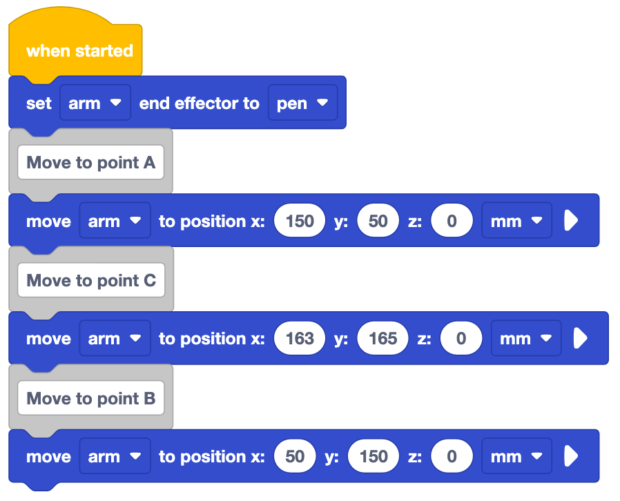This screenshot has height=501, width=620.
Task: Click the play arrow on Point B move block
Action: pyautogui.click(x=571, y=456)
